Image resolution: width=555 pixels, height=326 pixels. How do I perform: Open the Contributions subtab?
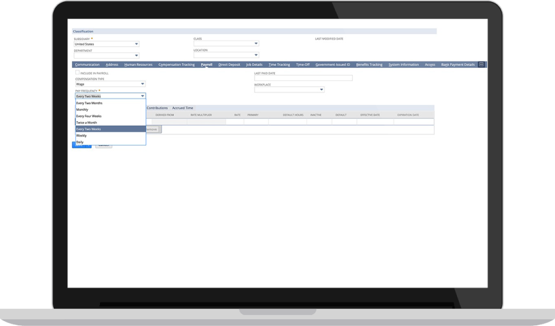click(157, 108)
